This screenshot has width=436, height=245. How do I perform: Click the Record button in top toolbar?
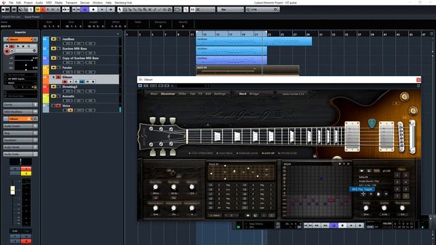[x=110, y=10]
